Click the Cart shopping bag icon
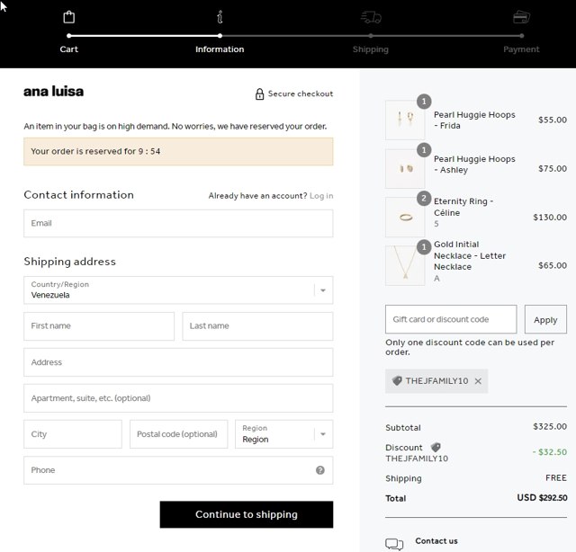The height and width of the screenshot is (552, 576). pyautogui.click(x=69, y=17)
